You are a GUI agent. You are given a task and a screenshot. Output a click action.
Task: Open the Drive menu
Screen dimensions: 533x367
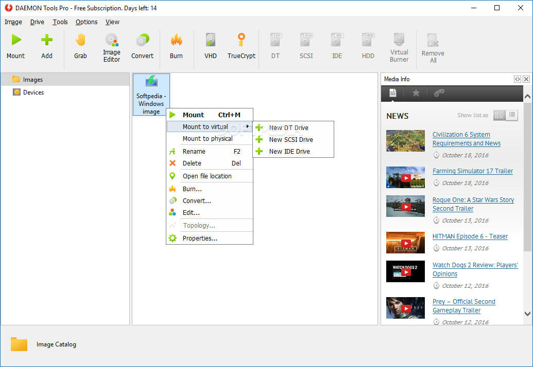tap(37, 22)
